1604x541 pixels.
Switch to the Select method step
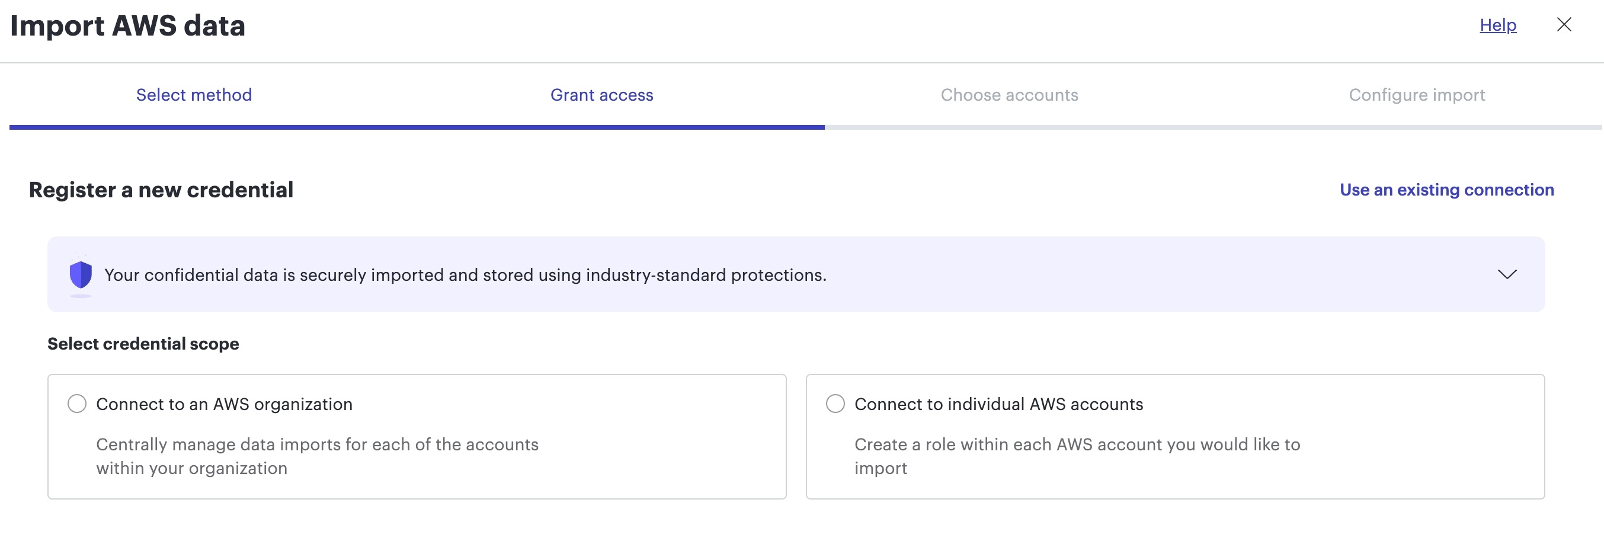click(x=194, y=95)
